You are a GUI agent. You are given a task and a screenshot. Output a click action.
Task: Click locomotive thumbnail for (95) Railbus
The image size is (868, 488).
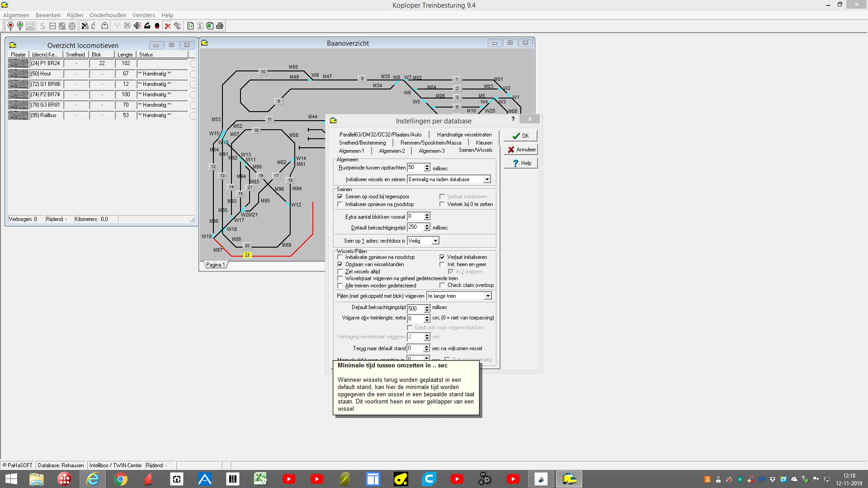[x=18, y=115]
